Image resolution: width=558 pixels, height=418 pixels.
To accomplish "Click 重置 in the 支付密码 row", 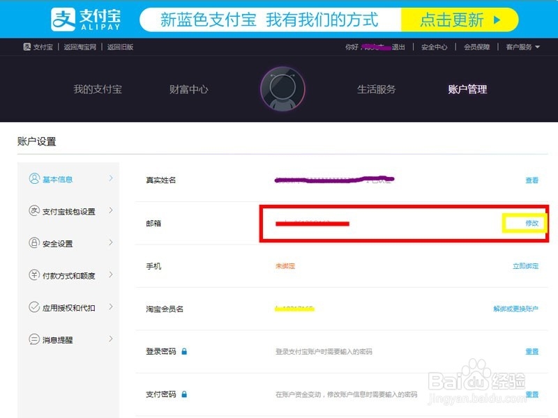I will [x=531, y=394].
